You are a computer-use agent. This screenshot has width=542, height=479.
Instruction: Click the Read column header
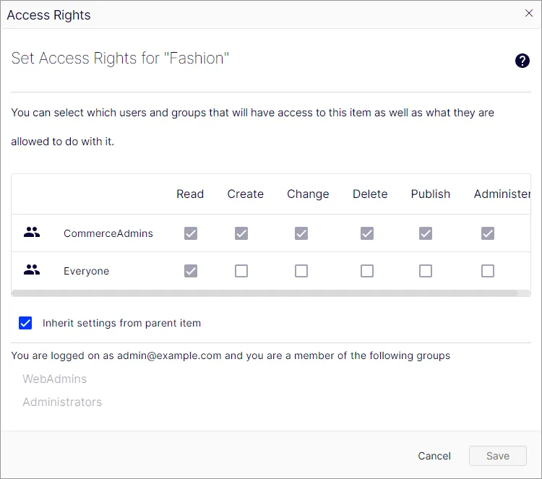click(190, 194)
